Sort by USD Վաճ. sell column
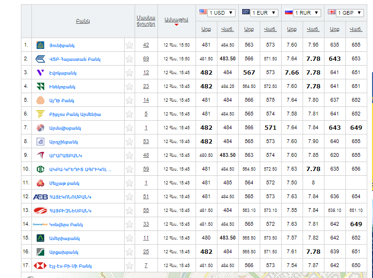Screen dimensions: 373x278 [x=227, y=29]
